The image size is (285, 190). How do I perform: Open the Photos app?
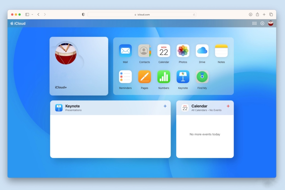tap(183, 51)
